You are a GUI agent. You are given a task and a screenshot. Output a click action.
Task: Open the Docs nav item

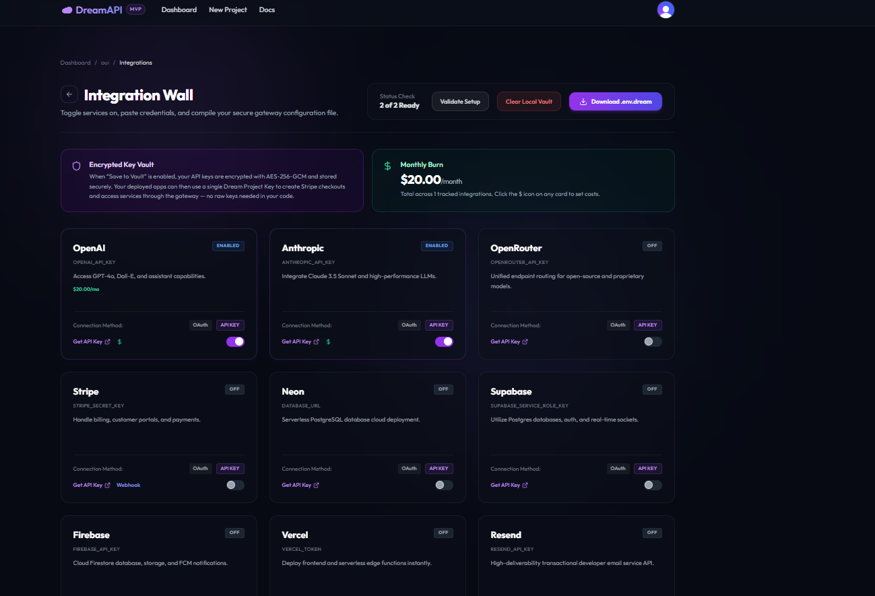(x=267, y=10)
